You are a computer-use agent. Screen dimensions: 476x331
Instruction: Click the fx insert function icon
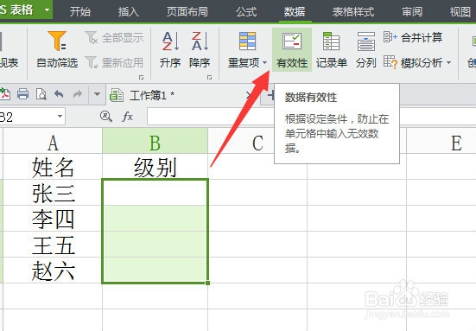pos(128,117)
